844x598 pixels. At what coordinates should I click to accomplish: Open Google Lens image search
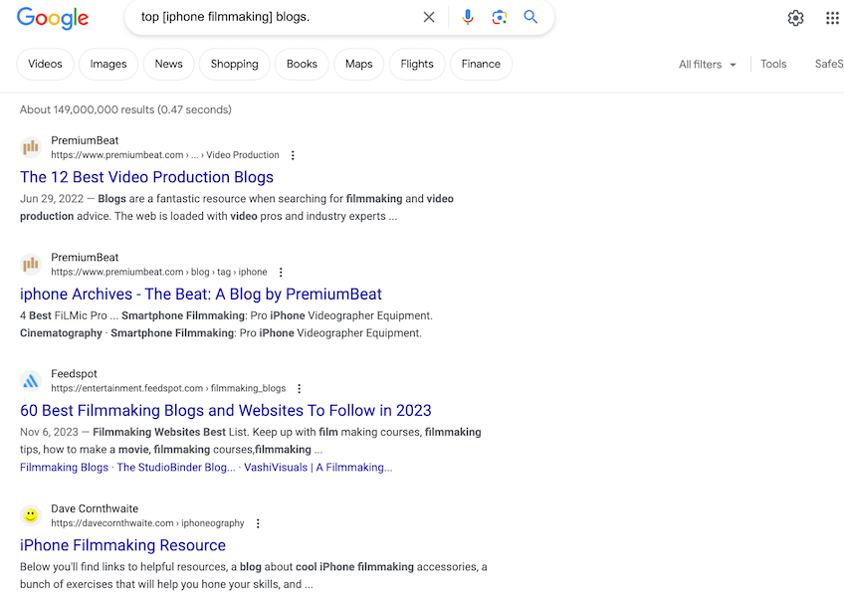[499, 17]
